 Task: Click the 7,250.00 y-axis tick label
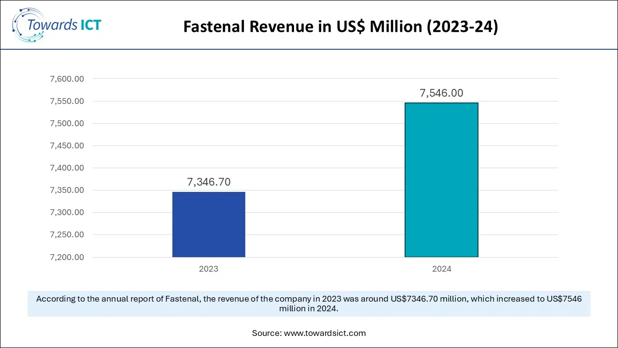(x=67, y=234)
